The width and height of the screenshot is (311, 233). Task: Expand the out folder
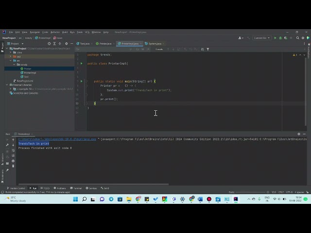11,57
